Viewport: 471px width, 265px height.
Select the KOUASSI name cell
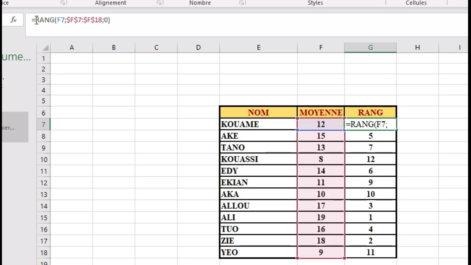258,159
